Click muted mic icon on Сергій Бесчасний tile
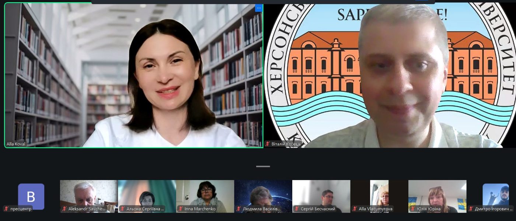This screenshot has width=516, height=221. click(x=297, y=209)
